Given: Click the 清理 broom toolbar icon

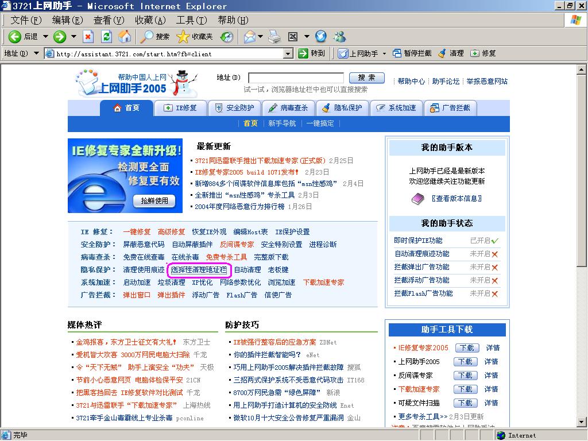Looking at the screenshot, I should (442, 53).
